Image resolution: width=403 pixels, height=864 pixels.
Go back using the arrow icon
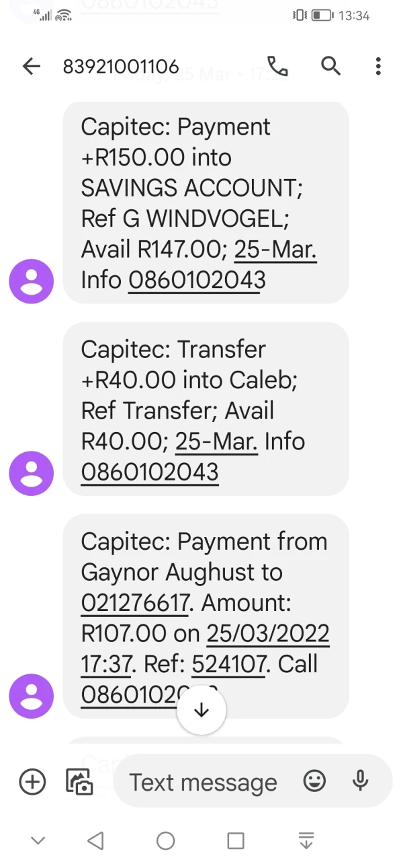coord(32,66)
